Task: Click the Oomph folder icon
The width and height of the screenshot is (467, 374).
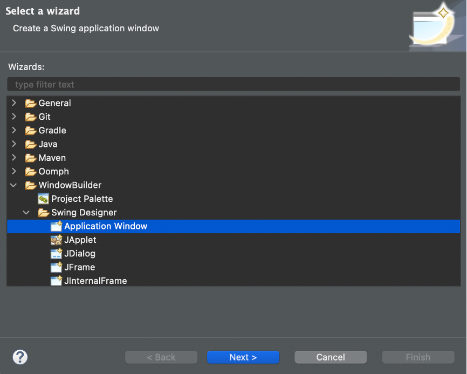Action: (x=30, y=172)
